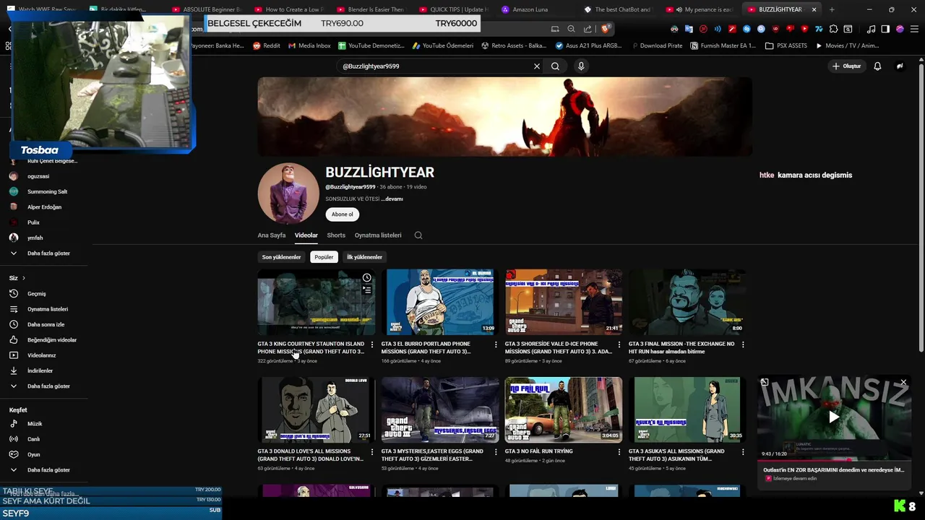Screen dimensions: 925x520
Task: Open options menu for GTA 3 Mysteries video
Action: [x=496, y=452]
